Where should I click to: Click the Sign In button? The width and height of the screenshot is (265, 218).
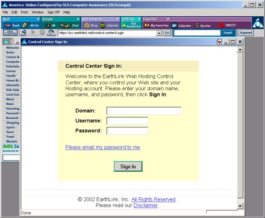[128, 166]
